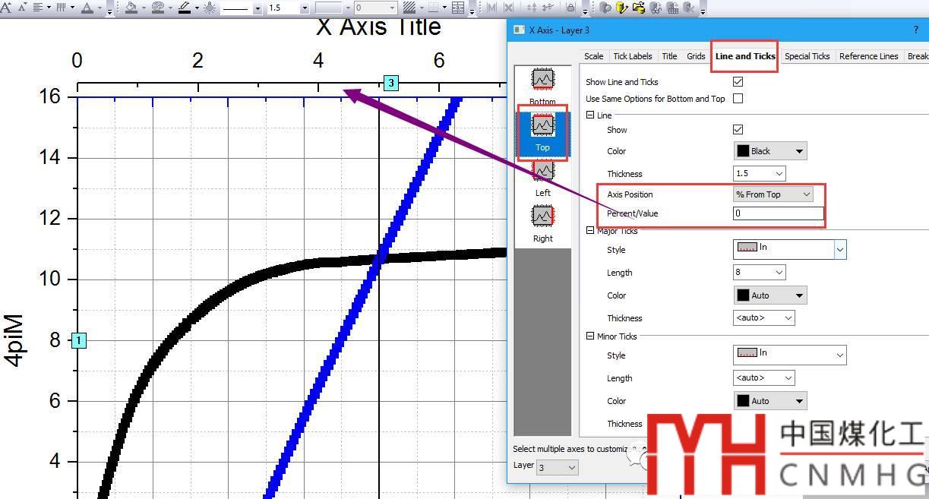The image size is (929, 499).
Task: Open the Minor Ticks Color Auto swatch
Action: pos(770,401)
